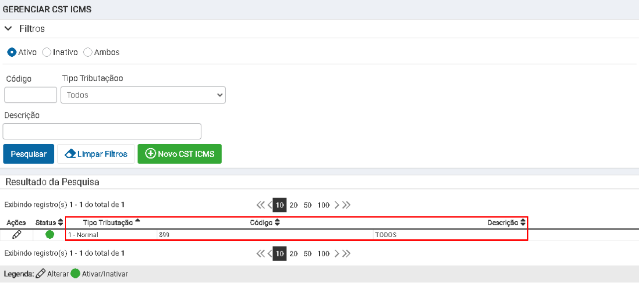Click the Novo CST ICMS button
639x283 pixels.
click(179, 154)
